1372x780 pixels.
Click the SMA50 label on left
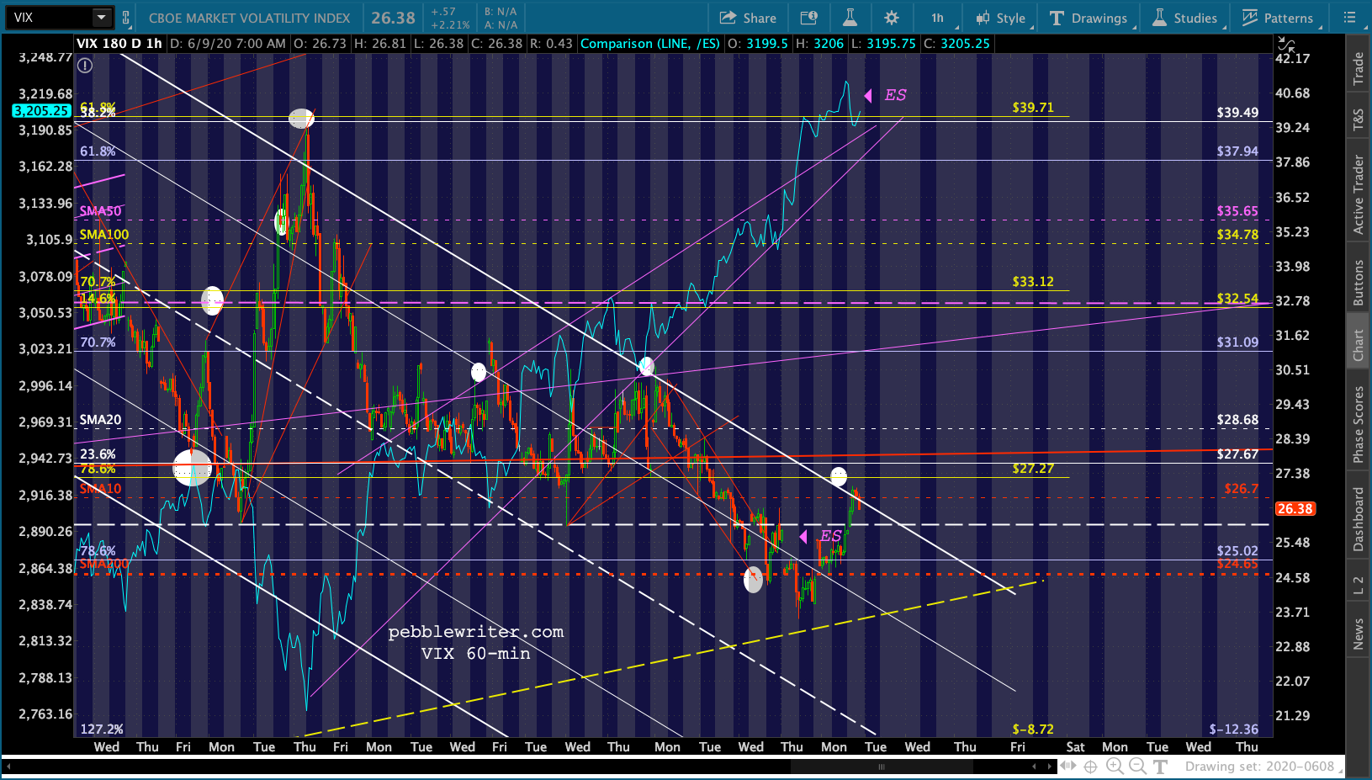[101, 211]
